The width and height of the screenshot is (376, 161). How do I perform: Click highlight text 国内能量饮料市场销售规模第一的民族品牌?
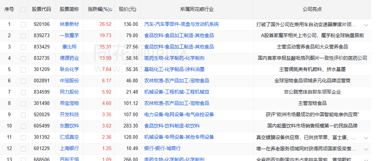click(312, 126)
